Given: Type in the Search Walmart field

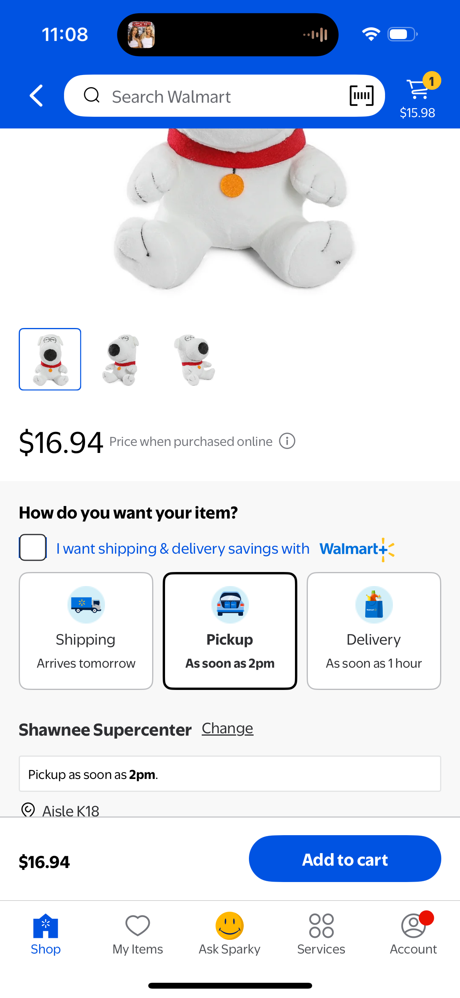Looking at the screenshot, I should (x=218, y=96).
